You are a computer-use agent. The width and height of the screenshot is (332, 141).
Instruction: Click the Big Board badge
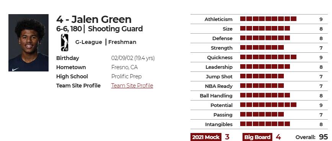[x=257, y=137]
